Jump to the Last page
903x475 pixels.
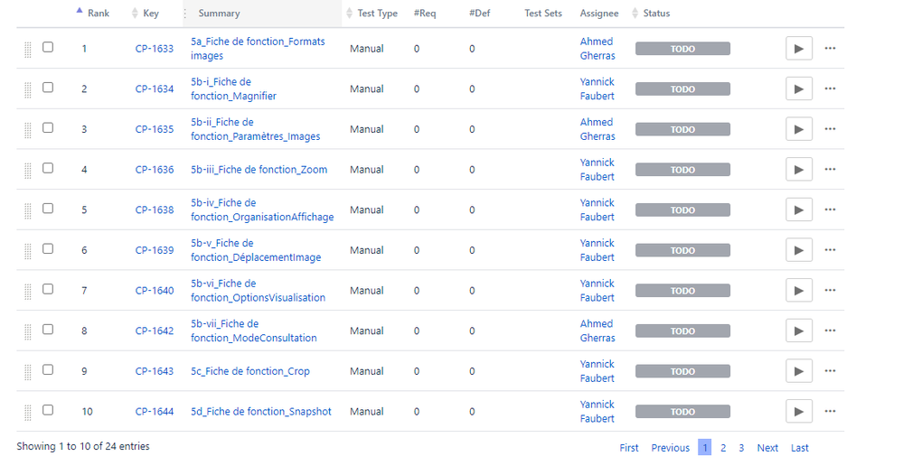point(800,447)
